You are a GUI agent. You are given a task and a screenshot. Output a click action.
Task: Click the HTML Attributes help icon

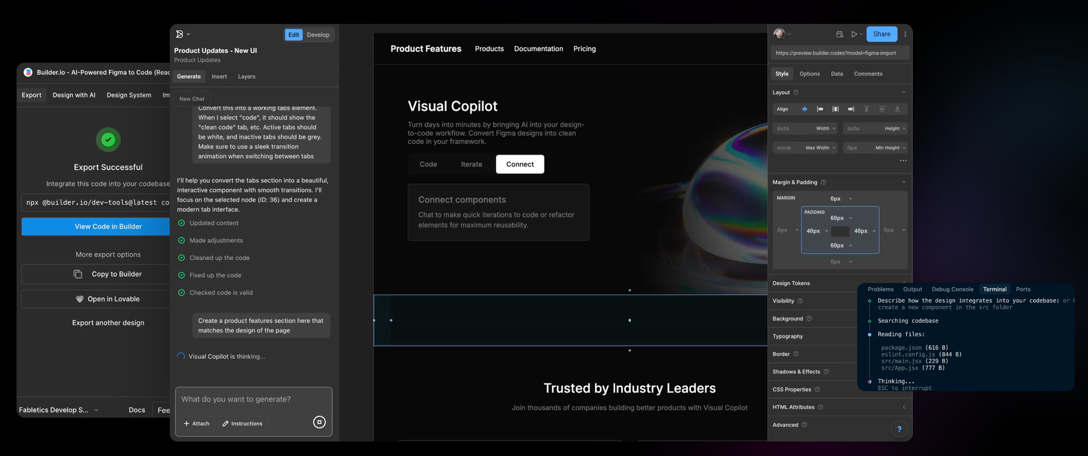click(x=820, y=408)
